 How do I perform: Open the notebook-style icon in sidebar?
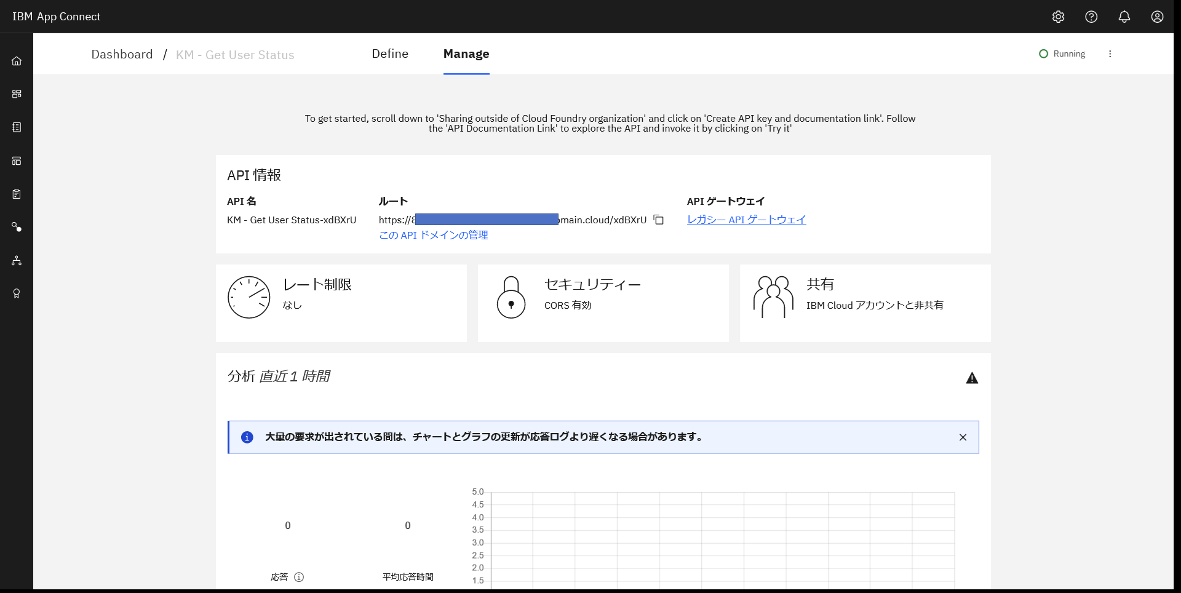17,127
